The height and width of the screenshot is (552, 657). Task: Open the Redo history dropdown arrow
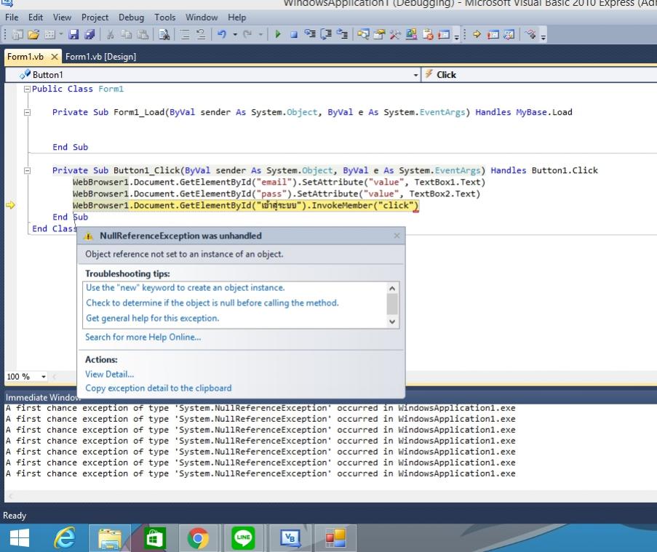pos(260,34)
